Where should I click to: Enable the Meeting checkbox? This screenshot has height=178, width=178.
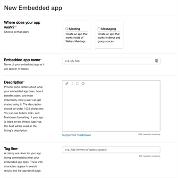pyautogui.click(x=67, y=29)
